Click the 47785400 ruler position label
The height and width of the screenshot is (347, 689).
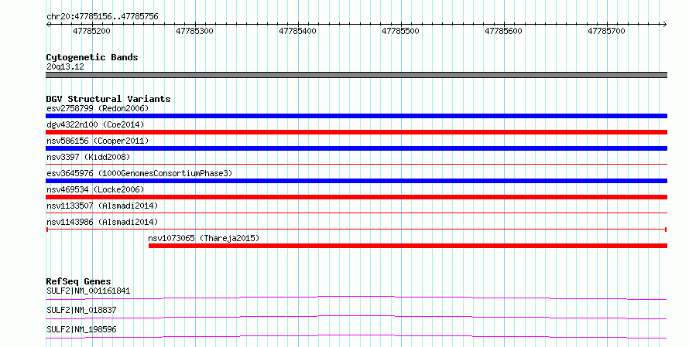[297, 31]
